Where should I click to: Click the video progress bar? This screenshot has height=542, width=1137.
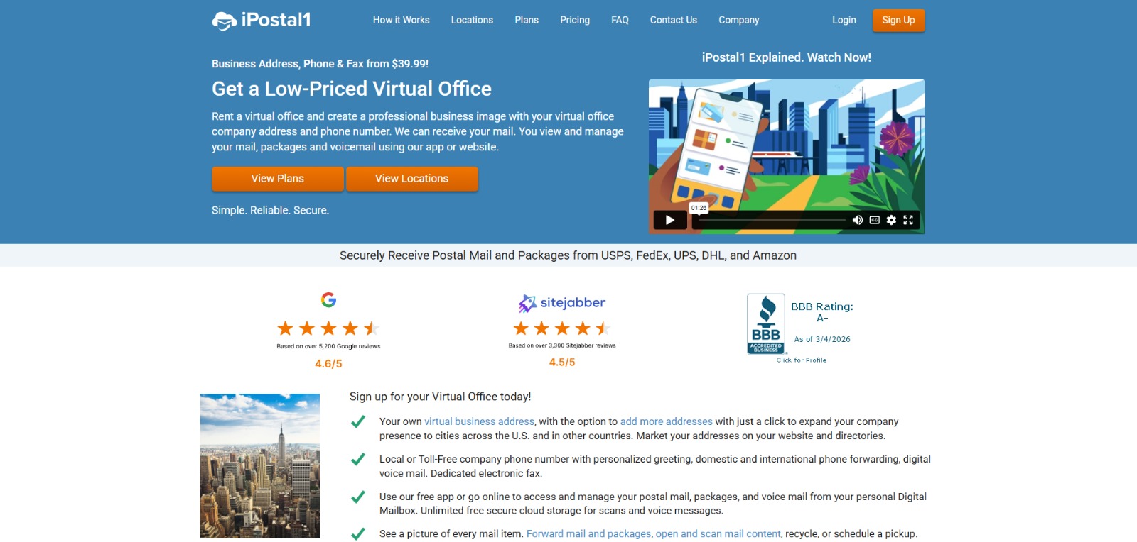[772, 220]
